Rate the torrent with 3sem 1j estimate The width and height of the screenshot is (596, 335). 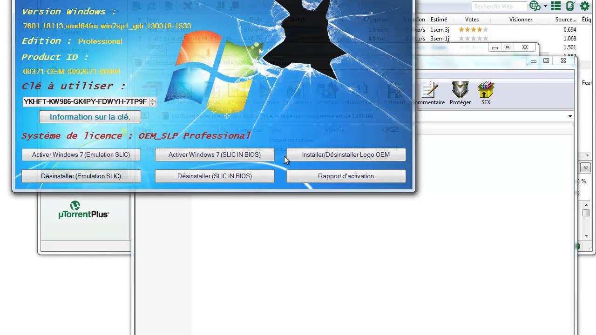click(x=473, y=39)
